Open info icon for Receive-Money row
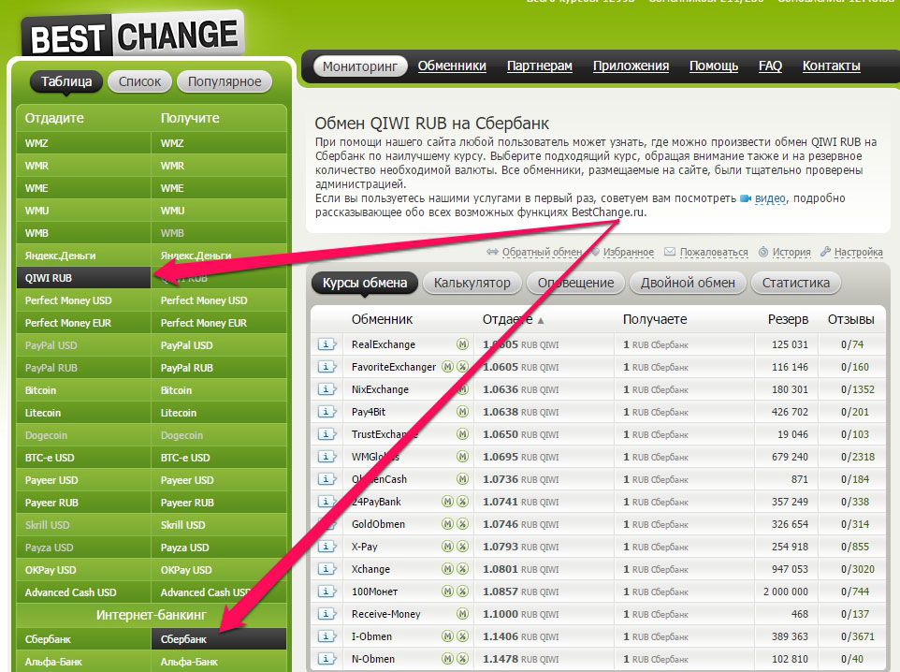900x672 pixels. pyautogui.click(x=327, y=614)
